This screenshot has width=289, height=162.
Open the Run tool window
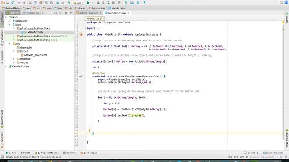(x=11, y=153)
